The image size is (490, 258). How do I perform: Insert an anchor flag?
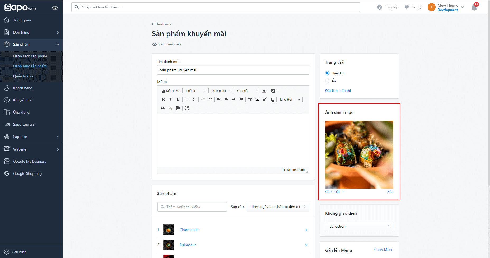[178, 108]
